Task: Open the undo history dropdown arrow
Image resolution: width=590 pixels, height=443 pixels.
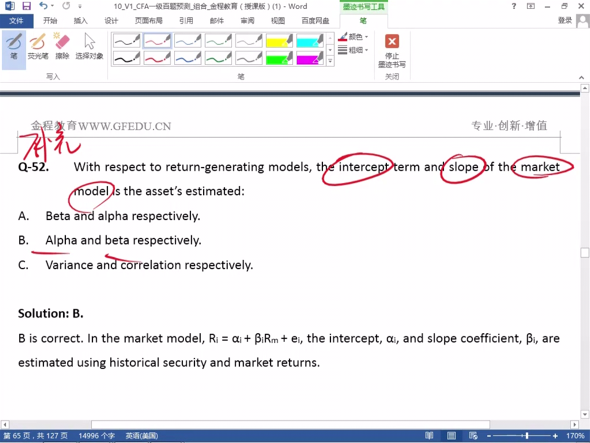Action: (x=52, y=6)
